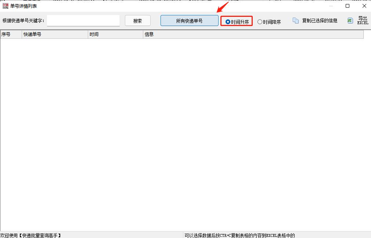This screenshot has width=371, height=238.
Task: Select the 时间升序 radio button
Action: click(237, 22)
